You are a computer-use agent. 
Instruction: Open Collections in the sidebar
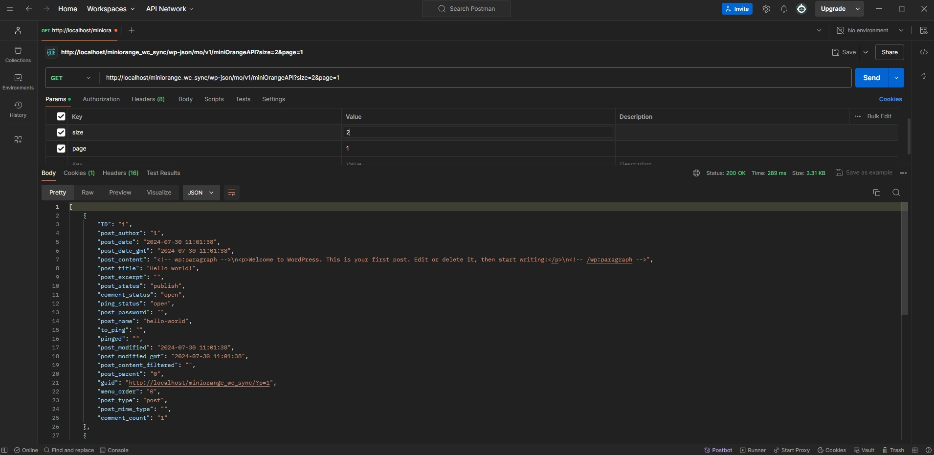click(x=18, y=55)
